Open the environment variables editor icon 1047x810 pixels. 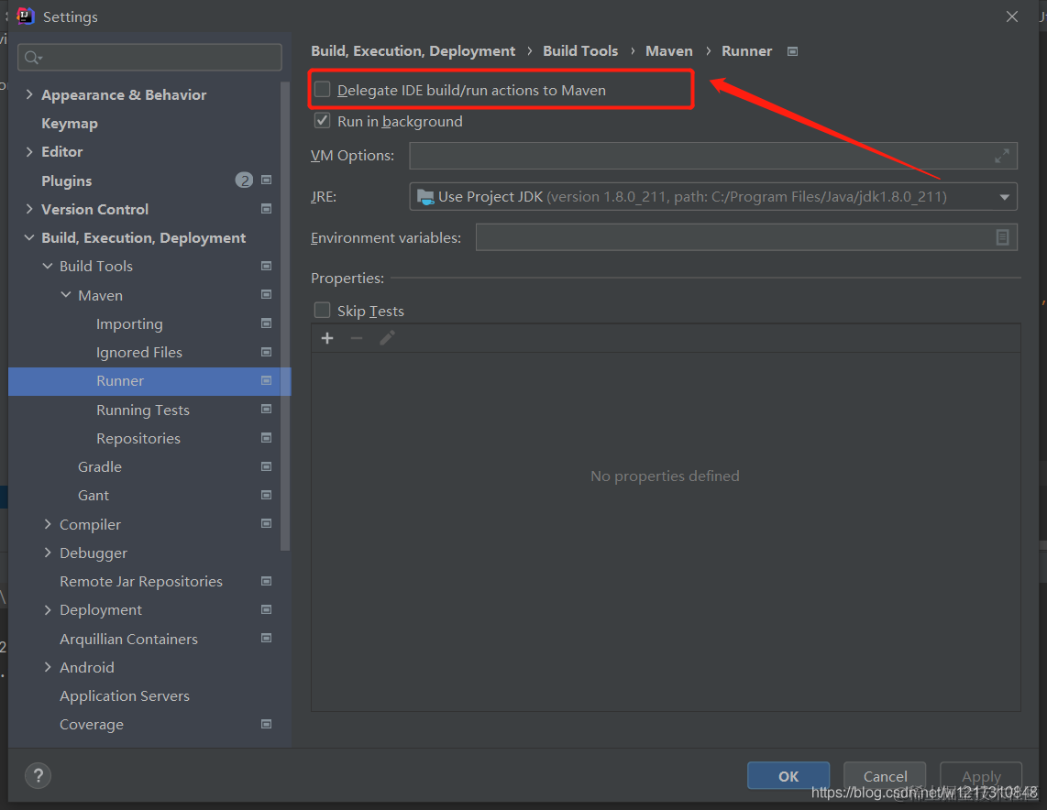[1002, 237]
